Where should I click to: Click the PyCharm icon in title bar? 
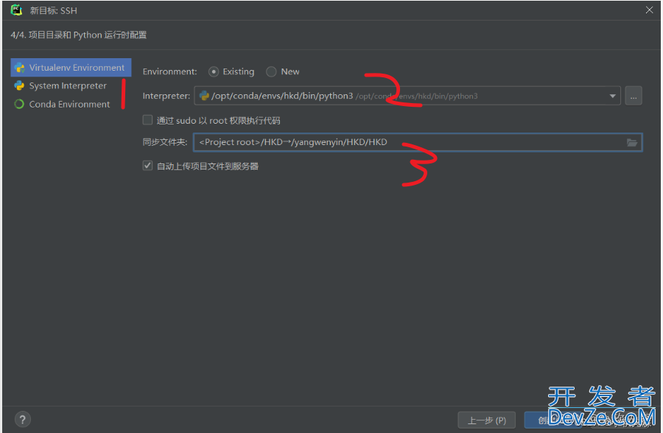coord(16,10)
